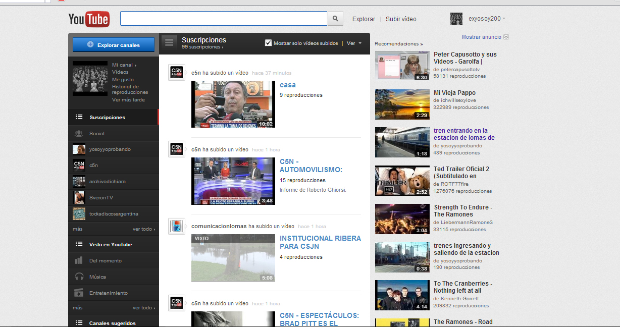The image size is (620, 327).
Task: Click 'de LiebermannRamone3' channel name
Action: pos(463,222)
